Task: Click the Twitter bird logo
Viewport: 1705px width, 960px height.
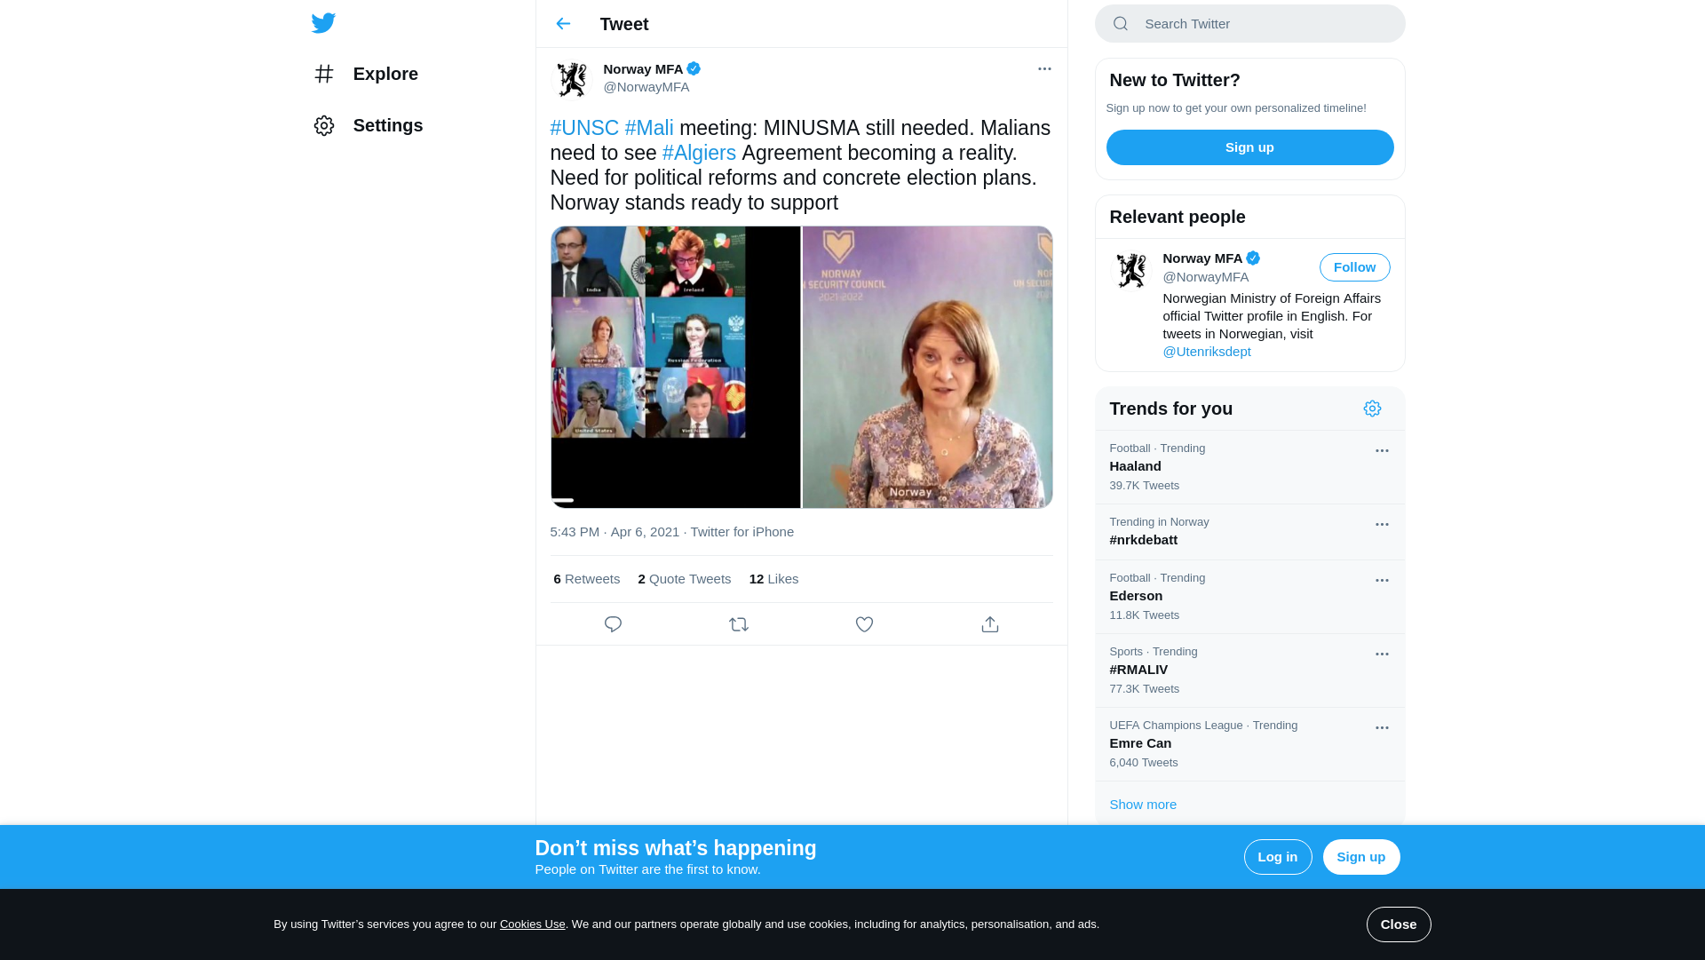Action: point(323,23)
